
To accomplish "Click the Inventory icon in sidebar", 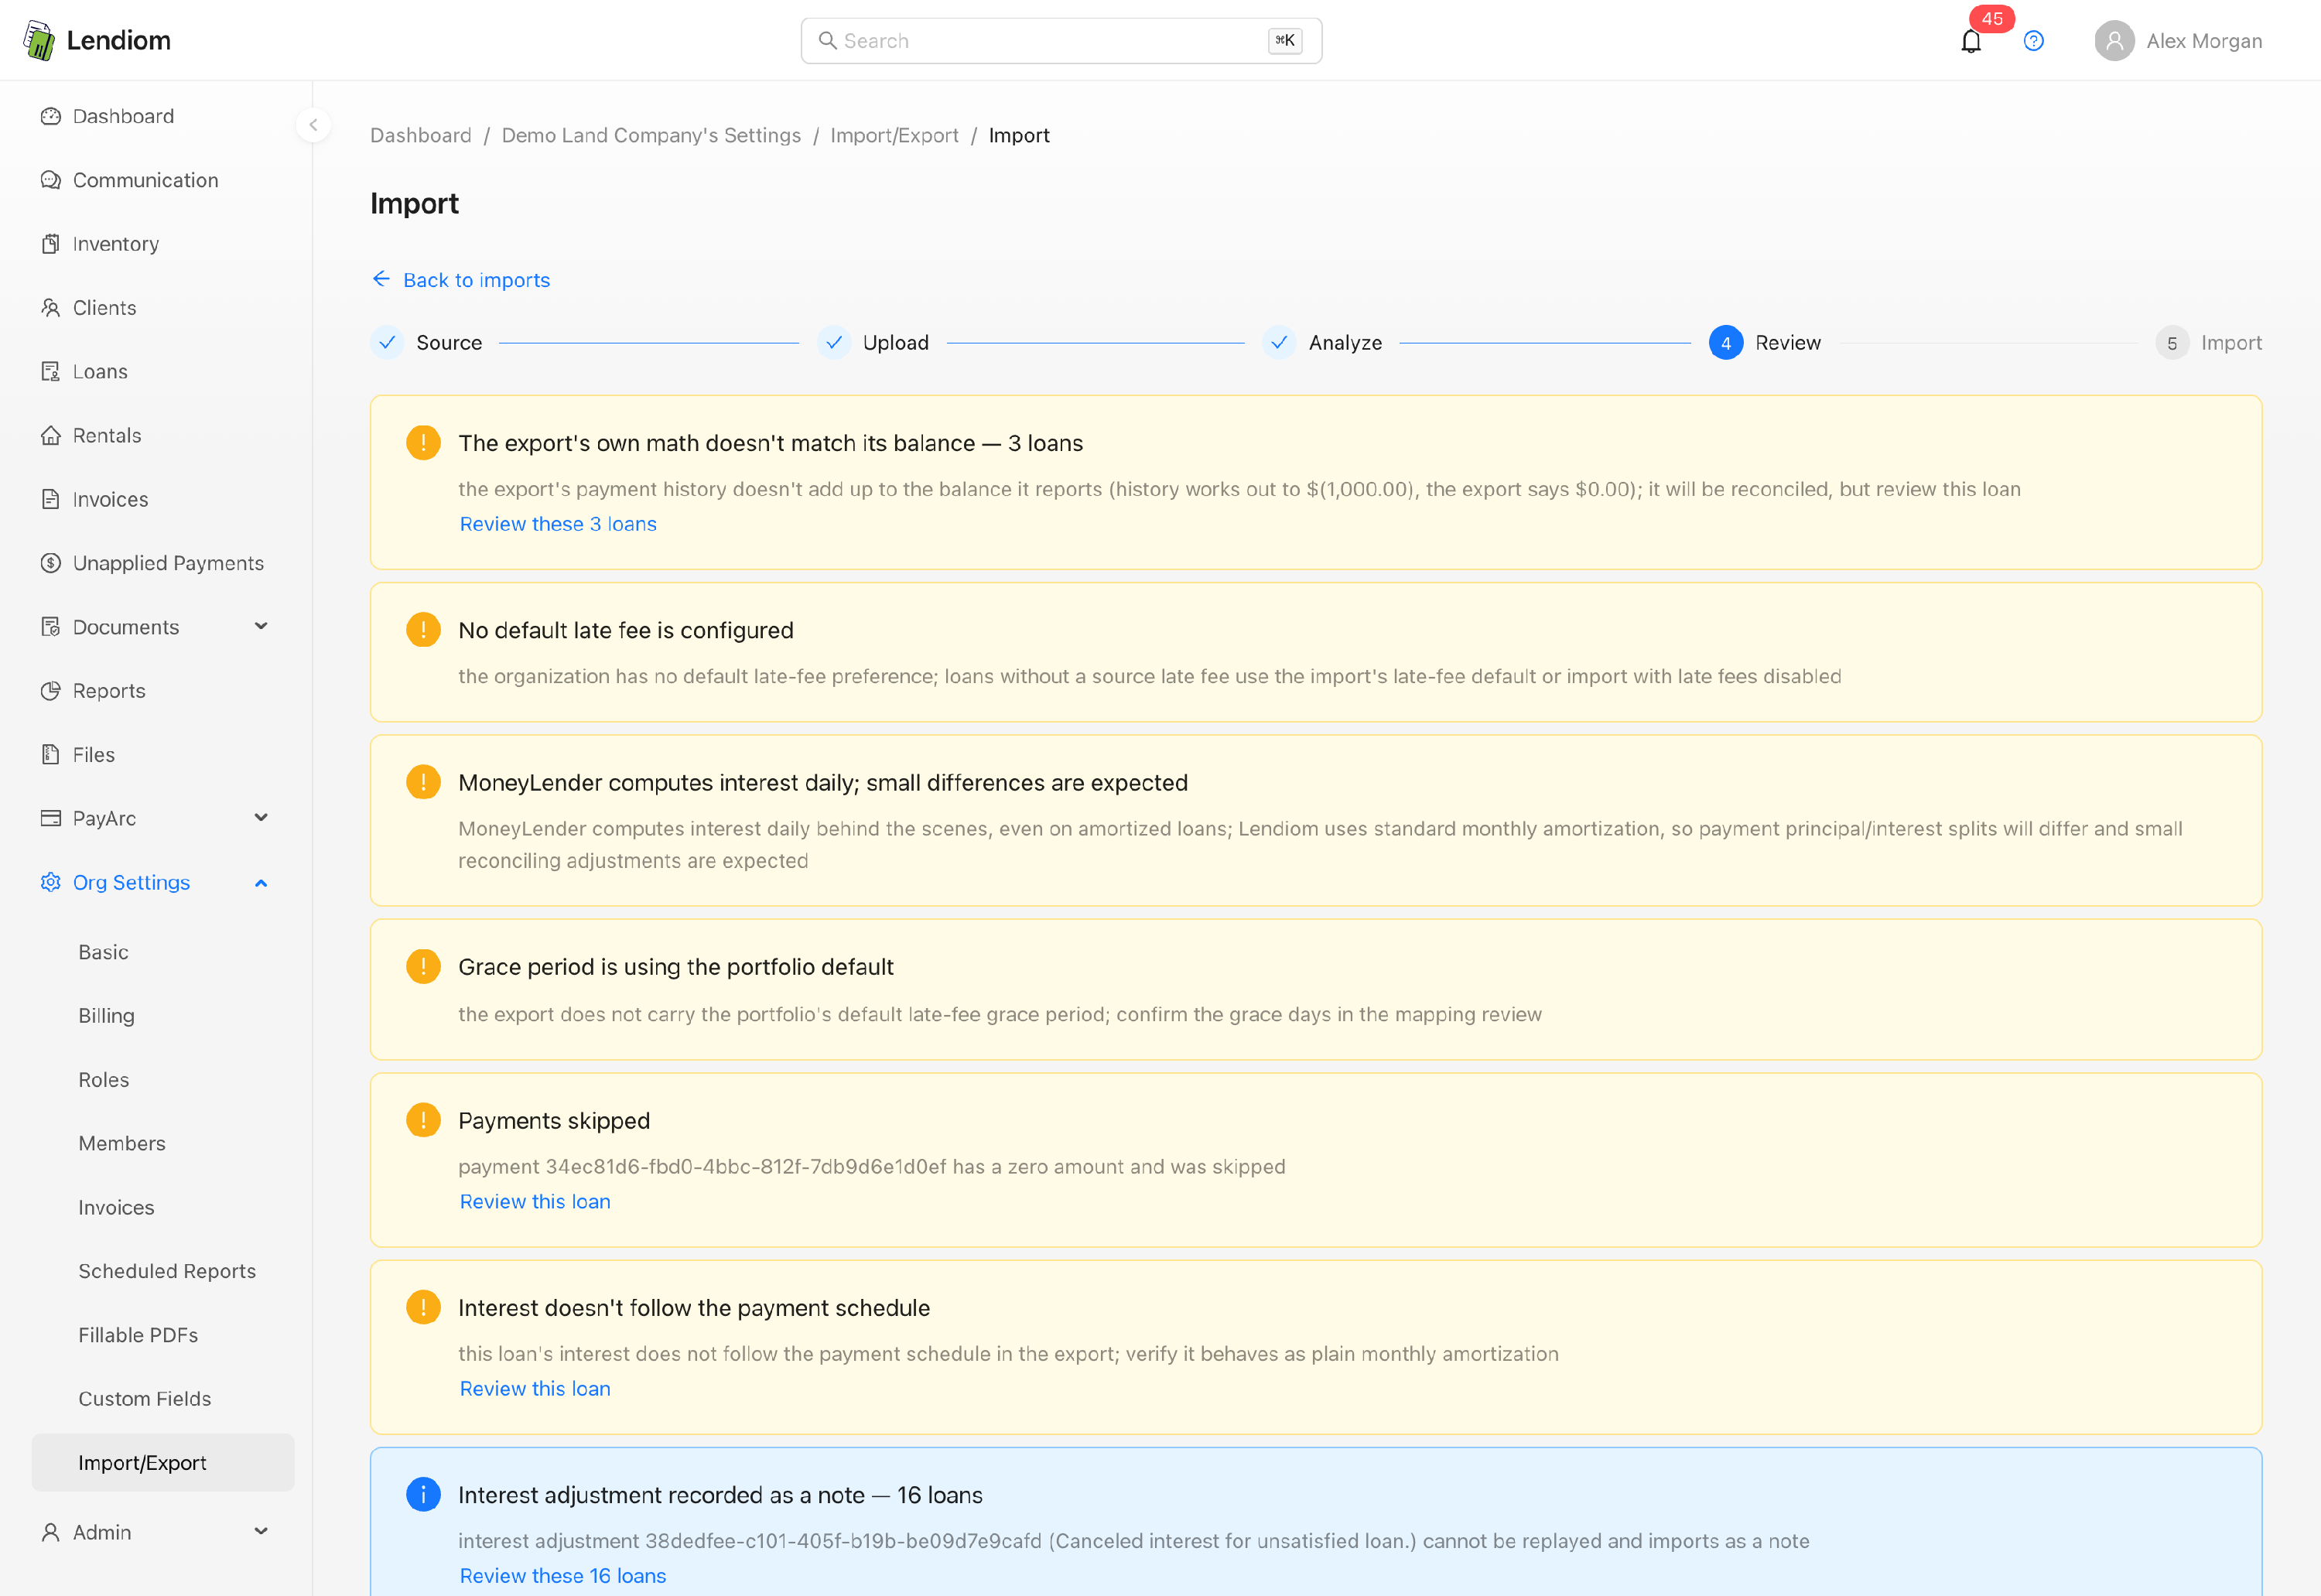I will tap(50, 244).
